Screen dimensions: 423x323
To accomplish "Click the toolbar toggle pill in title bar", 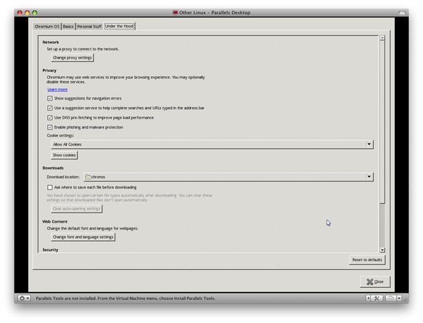I will coord(402,12).
